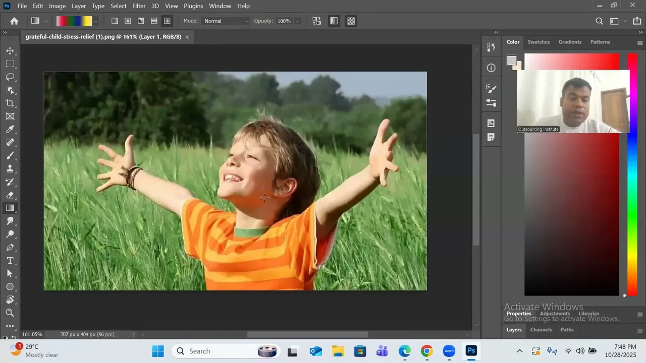
Task: Click the vertical hue slider bar
Action: pyautogui.click(x=632, y=174)
